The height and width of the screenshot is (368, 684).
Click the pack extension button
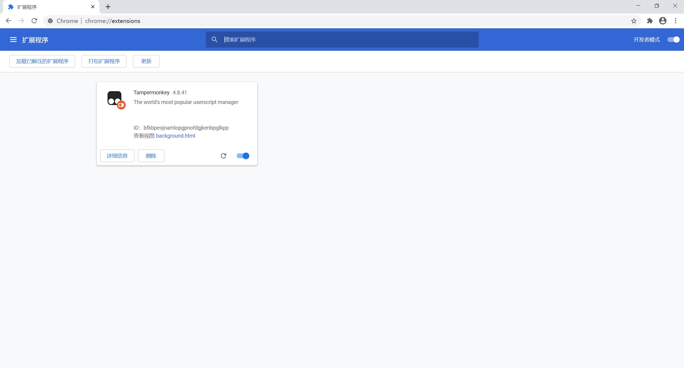tap(104, 61)
